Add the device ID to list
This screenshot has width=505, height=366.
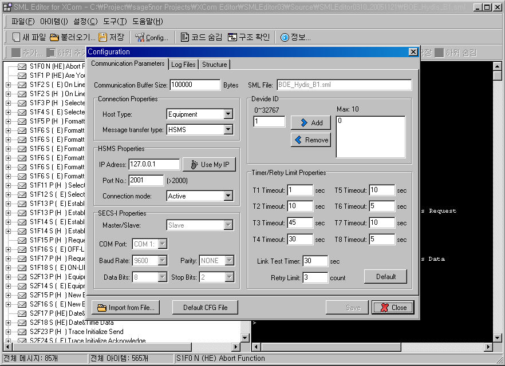click(x=310, y=122)
